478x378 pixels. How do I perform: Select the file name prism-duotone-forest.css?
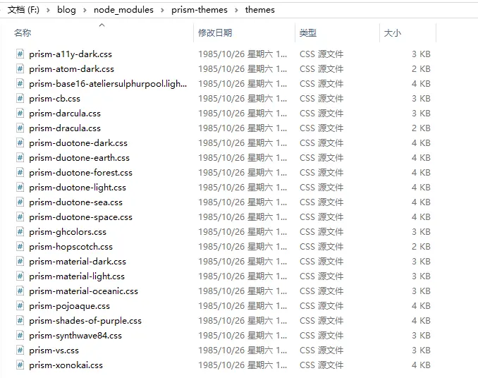point(81,173)
